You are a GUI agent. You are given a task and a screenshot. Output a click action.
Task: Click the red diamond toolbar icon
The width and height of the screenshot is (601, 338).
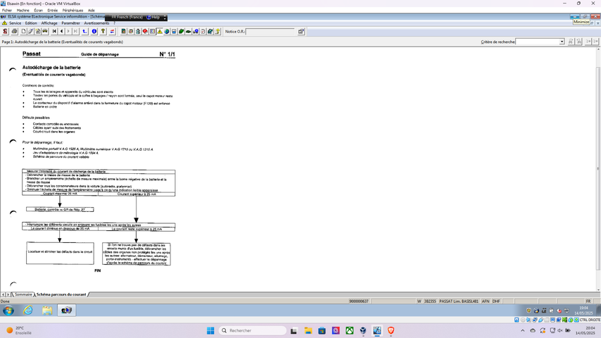pos(145,32)
